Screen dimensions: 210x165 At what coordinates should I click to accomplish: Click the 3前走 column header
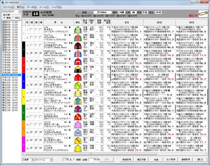click(x=192, y=22)
